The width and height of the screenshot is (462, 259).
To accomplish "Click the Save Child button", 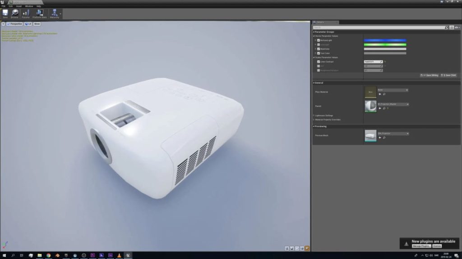I will [x=449, y=75].
